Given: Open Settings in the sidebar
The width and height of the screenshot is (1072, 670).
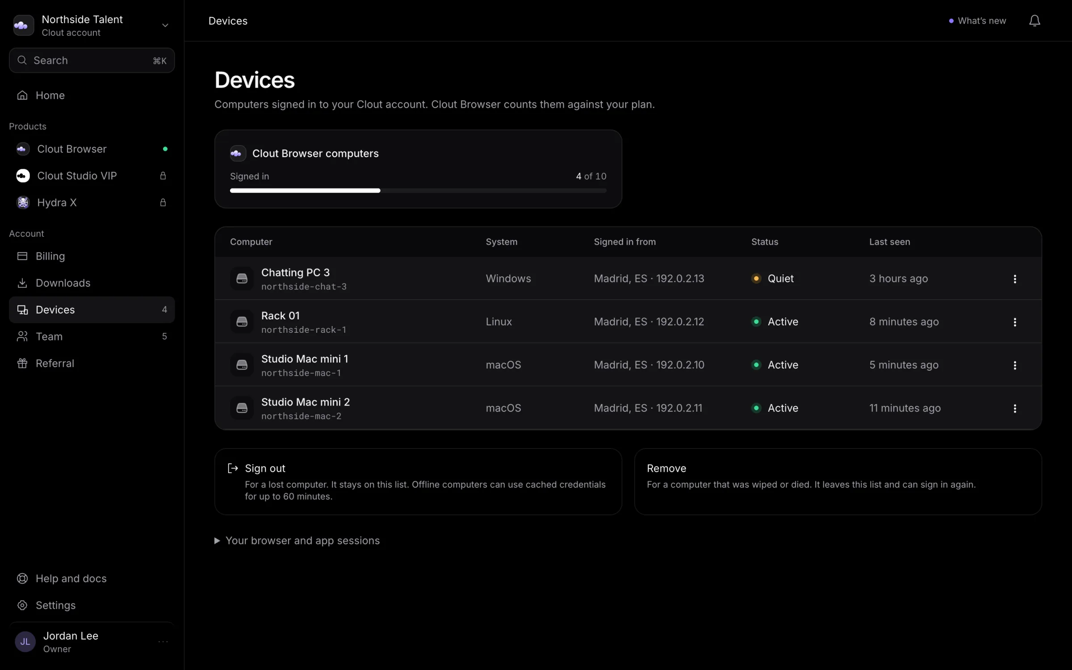Looking at the screenshot, I should 92,605.
